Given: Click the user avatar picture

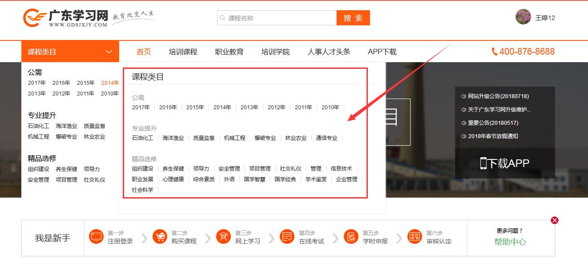Looking at the screenshot, I should click(x=523, y=17).
